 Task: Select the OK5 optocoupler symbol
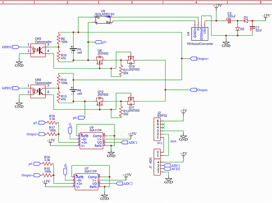tap(38, 50)
